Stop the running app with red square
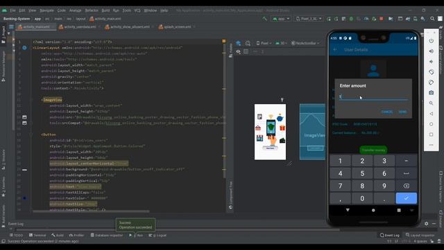 click(x=382, y=19)
